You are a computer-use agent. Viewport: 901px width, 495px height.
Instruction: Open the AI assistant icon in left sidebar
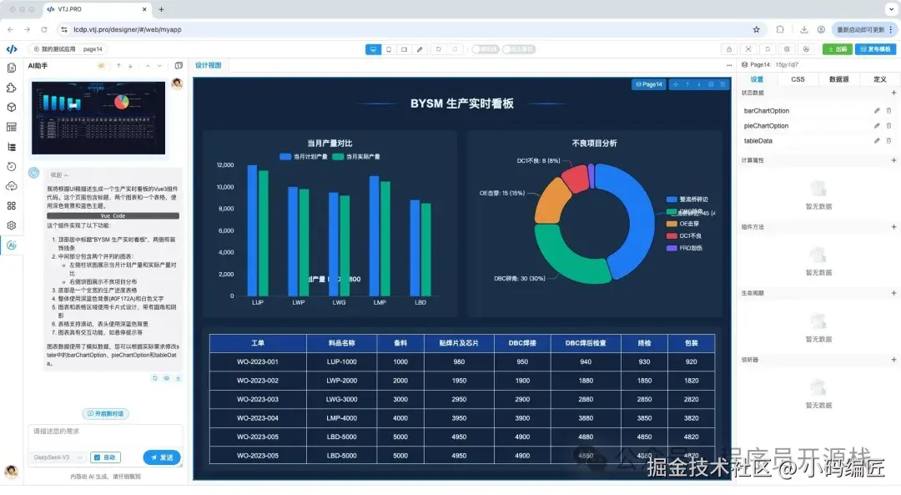[x=12, y=245]
